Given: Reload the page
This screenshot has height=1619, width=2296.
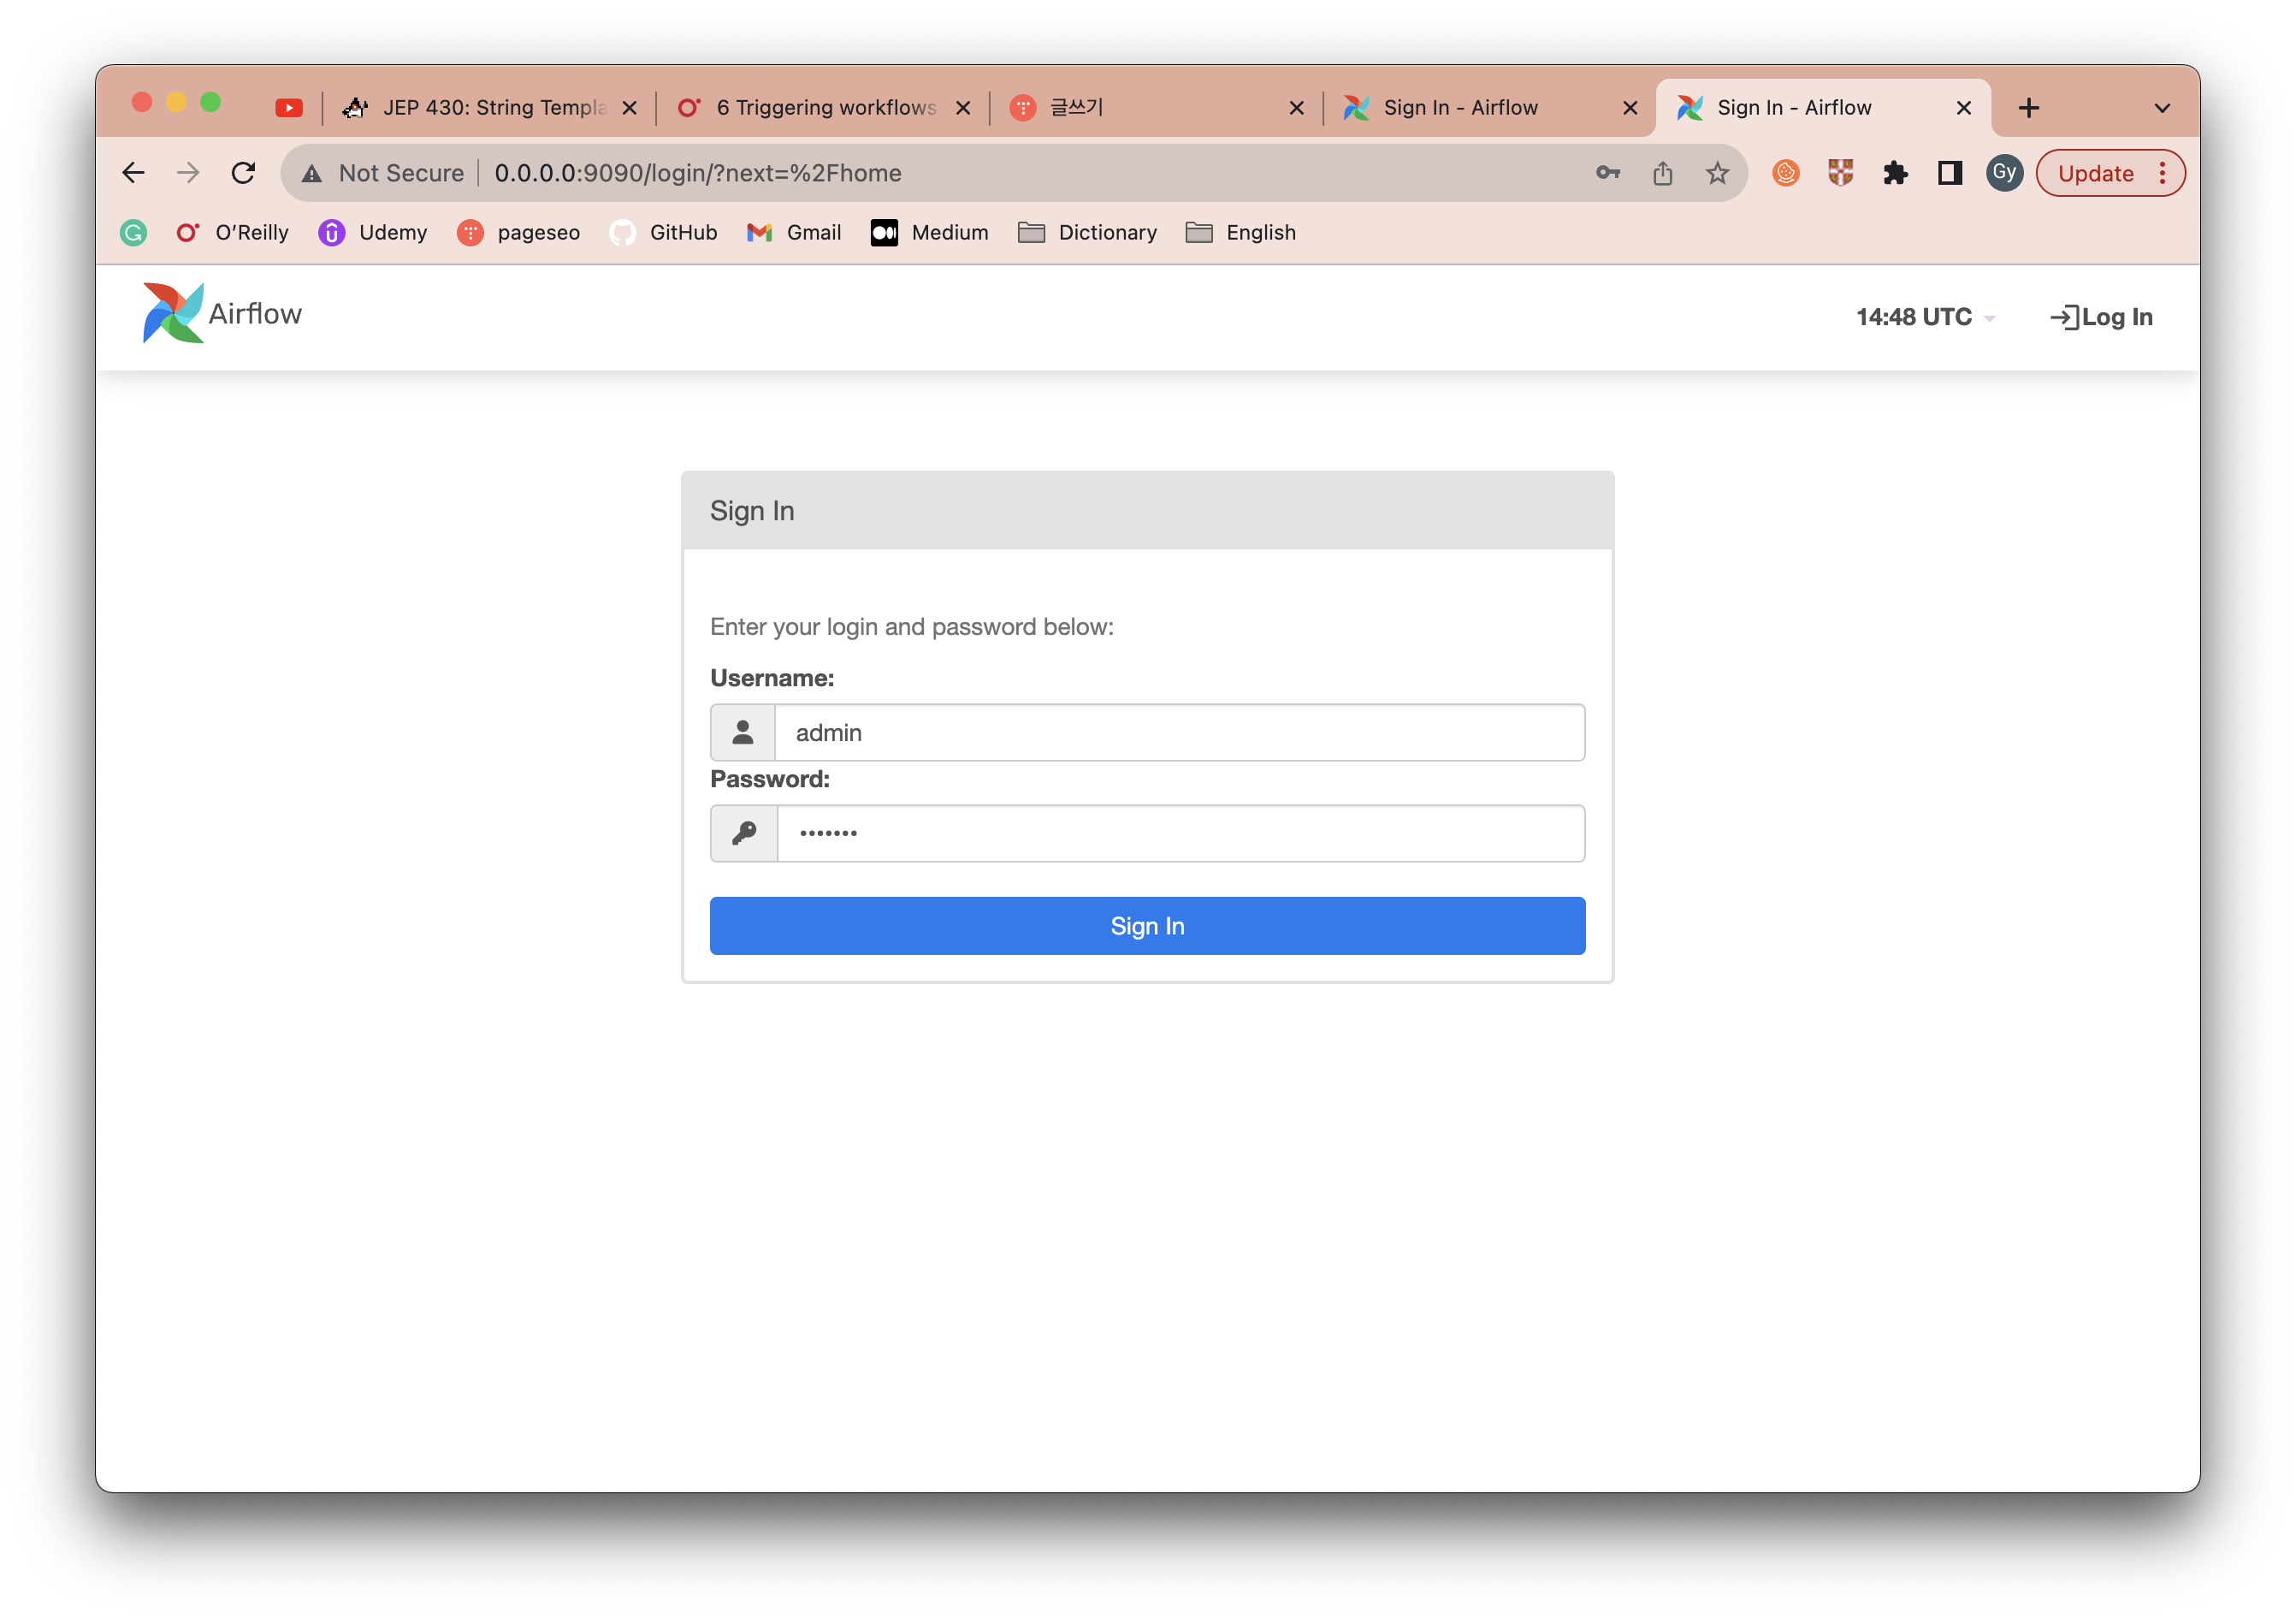Looking at the screenshot, I should click(243, 173).
